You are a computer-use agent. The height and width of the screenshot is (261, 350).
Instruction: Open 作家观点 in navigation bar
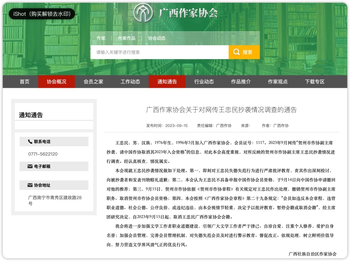(278, 82)
